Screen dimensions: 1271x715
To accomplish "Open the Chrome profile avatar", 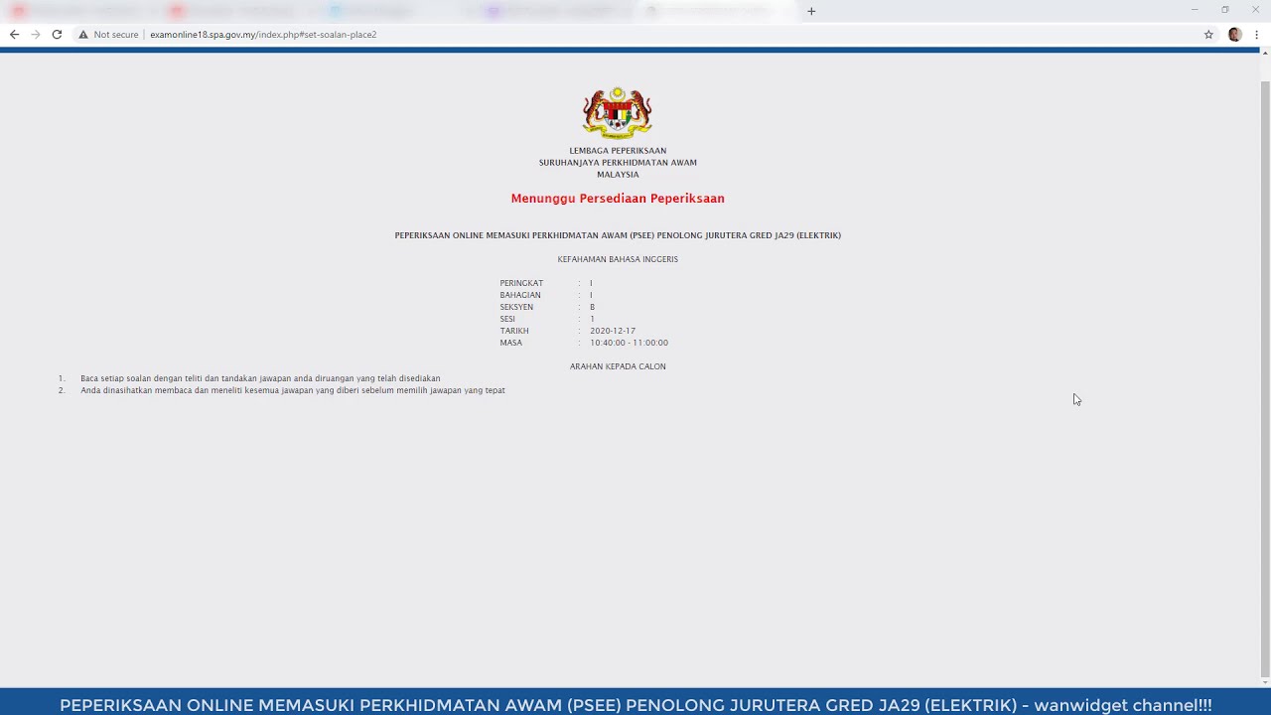I will click(1234, 35).
